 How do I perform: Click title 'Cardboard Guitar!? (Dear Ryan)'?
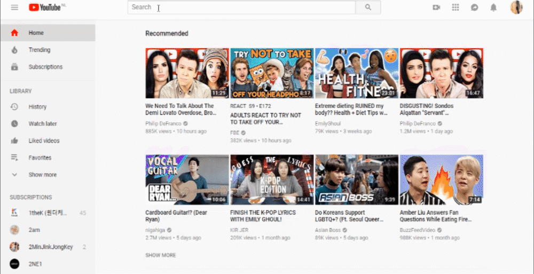click(176, 216)
